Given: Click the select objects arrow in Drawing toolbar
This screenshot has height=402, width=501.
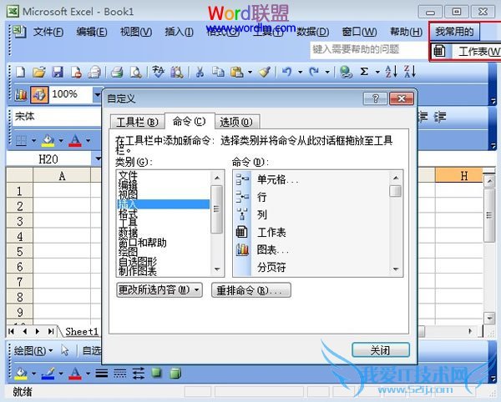Looking at the screenshot, I should (65, 350).
